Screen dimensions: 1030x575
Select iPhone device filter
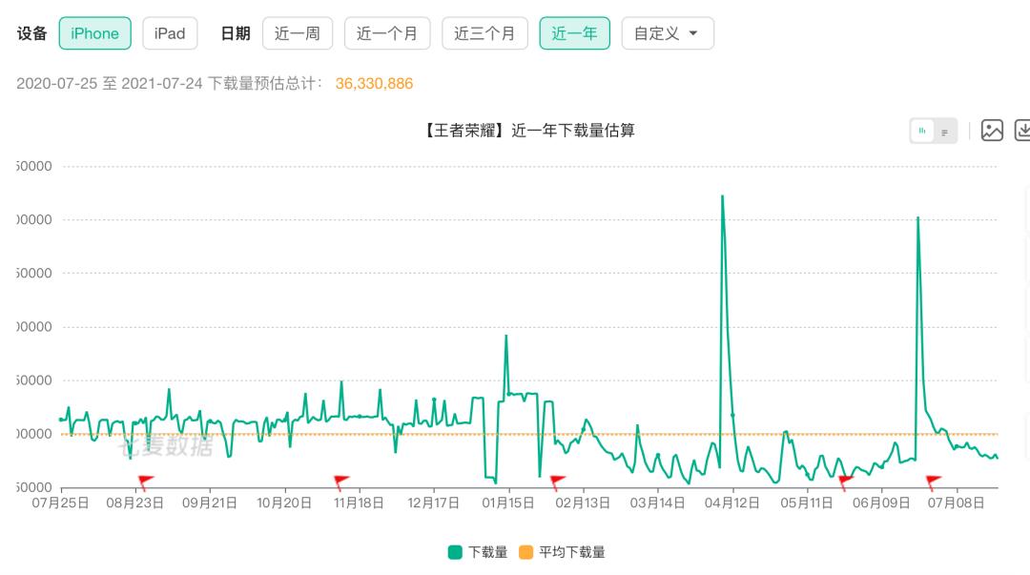[94, 33]
